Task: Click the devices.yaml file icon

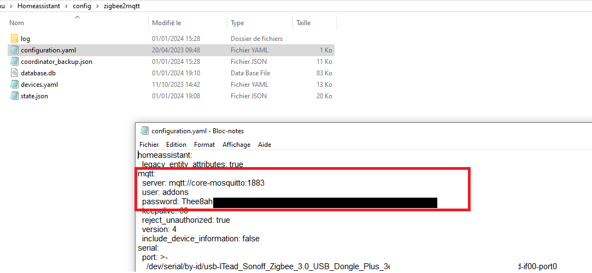Action: tap(14, 85)
